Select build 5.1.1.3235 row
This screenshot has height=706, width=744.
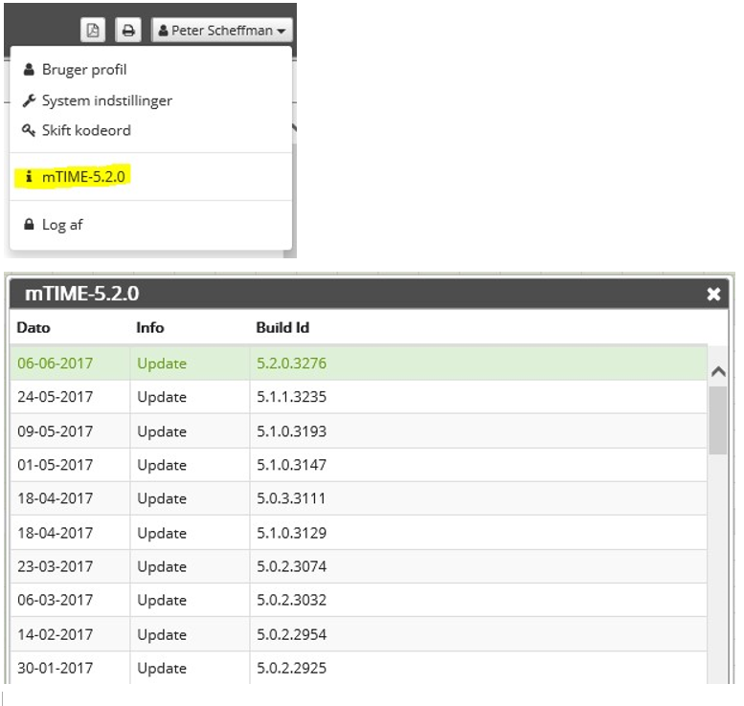pyautogui.click(x=291, y=397)
